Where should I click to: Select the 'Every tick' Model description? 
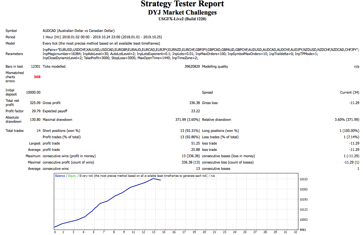[x=101, y=43]
